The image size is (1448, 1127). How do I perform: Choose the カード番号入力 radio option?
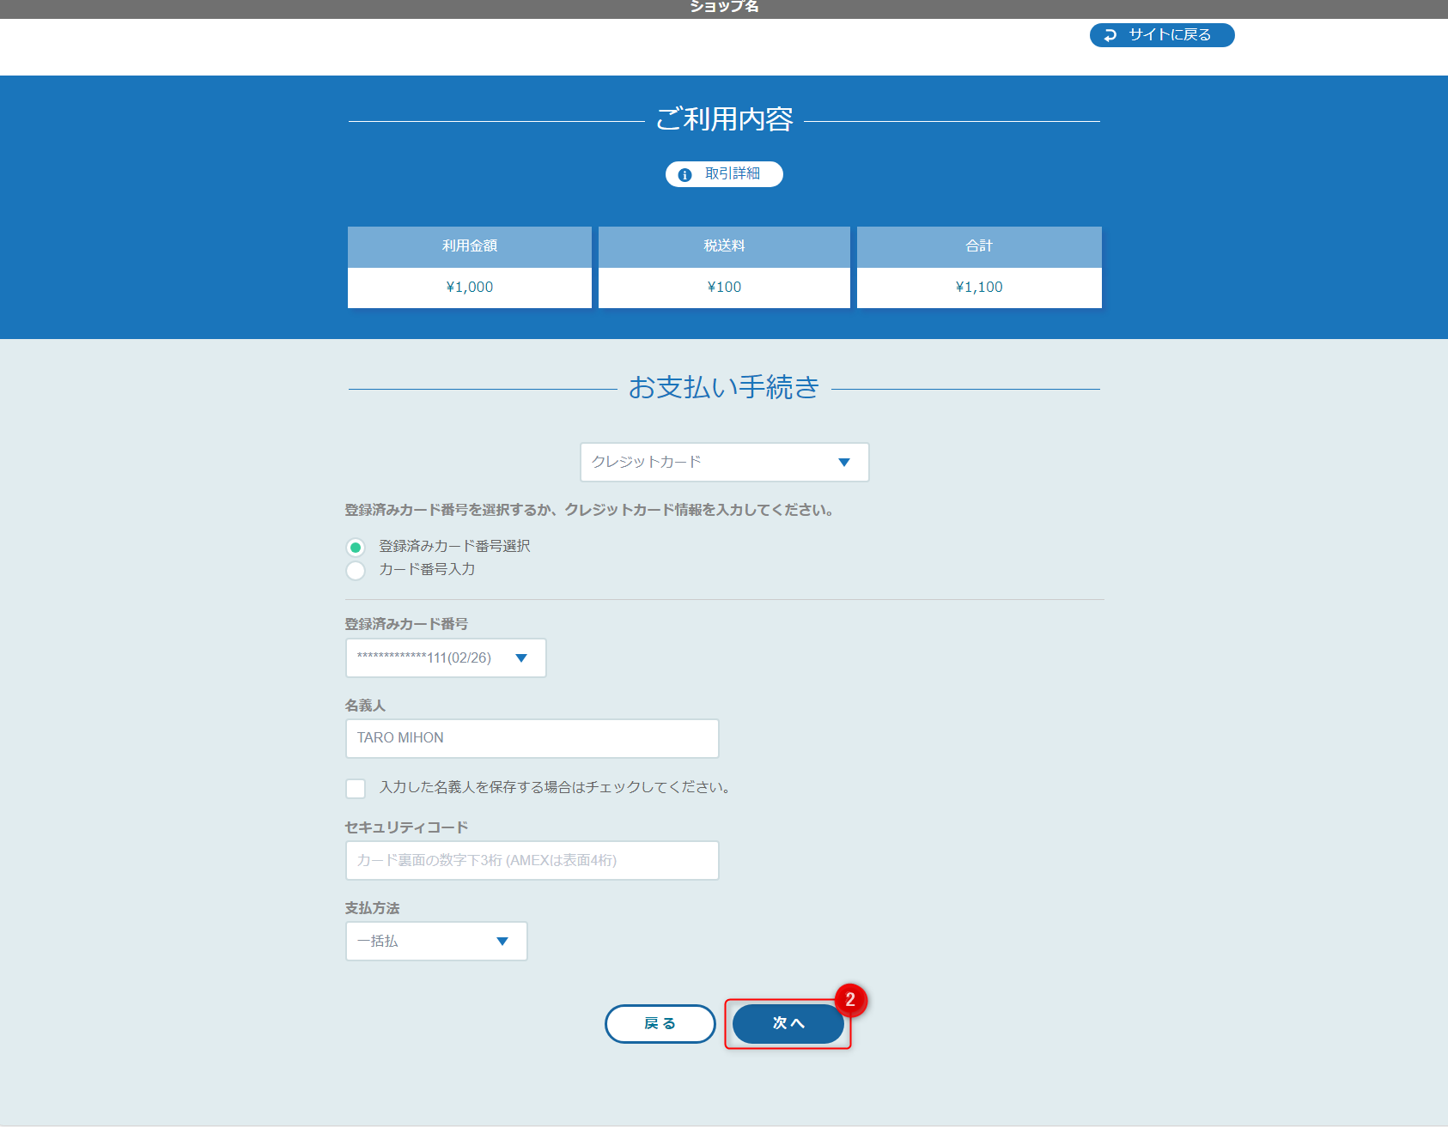356,570
